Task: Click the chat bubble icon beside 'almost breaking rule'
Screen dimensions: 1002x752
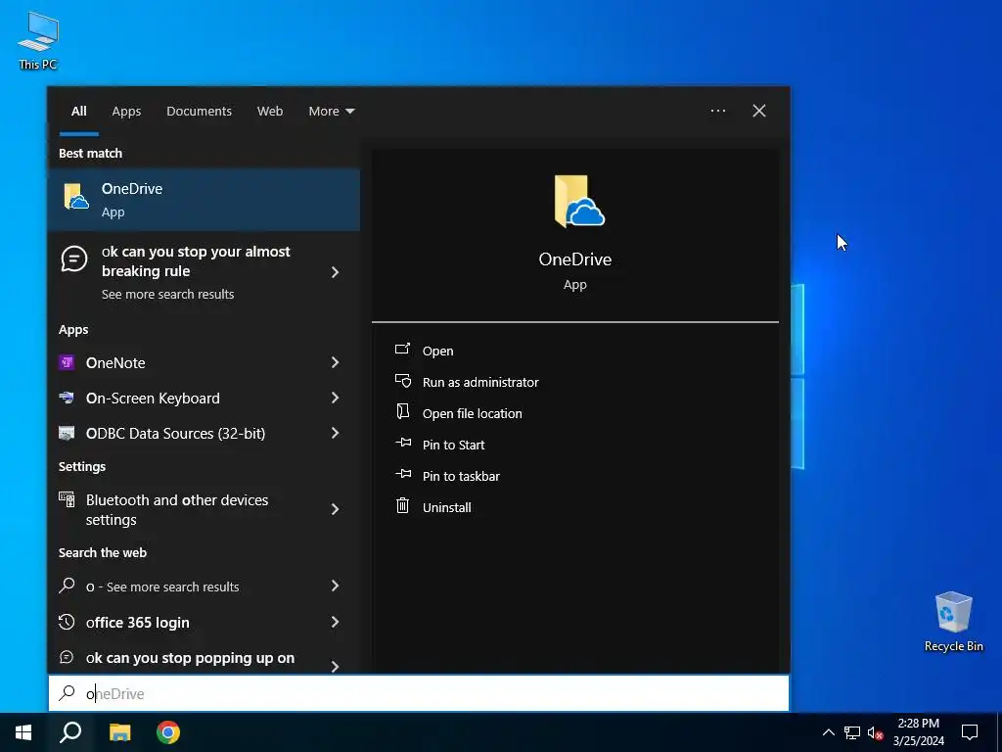Action: point(74,259)
